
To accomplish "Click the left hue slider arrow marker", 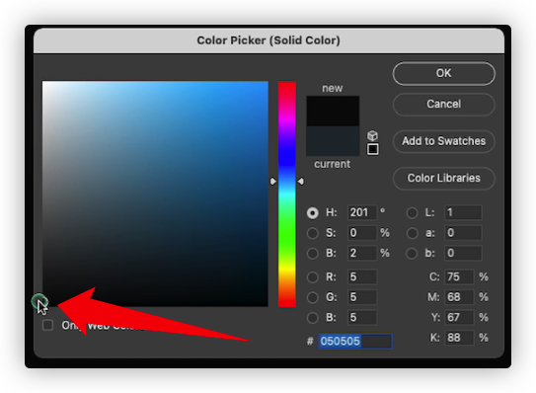I will tap(272, 181).
